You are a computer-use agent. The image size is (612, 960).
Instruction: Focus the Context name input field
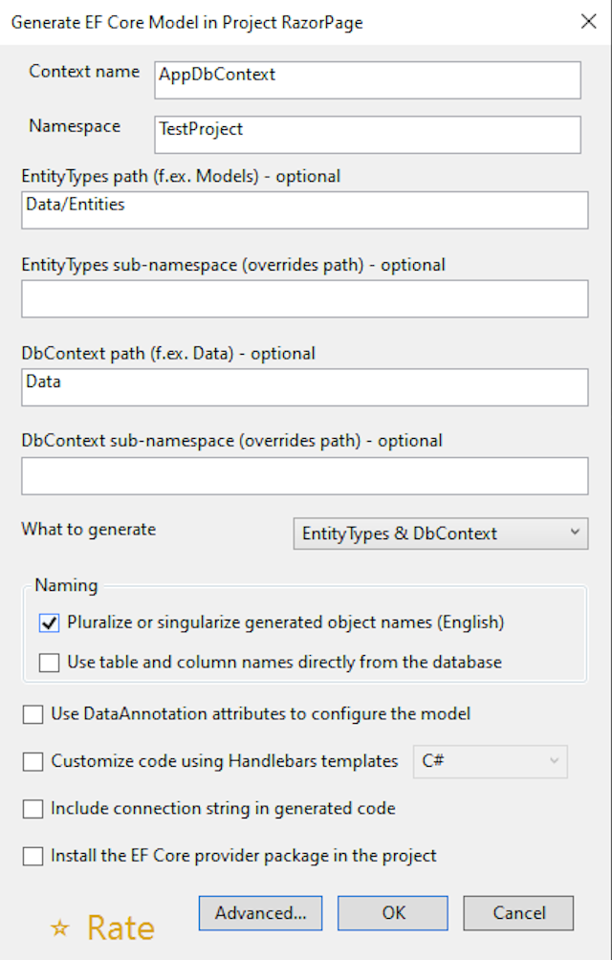click(367, 80)
